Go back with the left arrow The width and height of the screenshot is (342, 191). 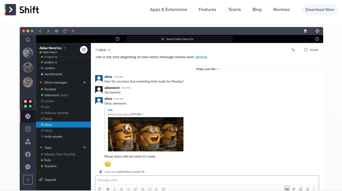click(x=40, y=31)
